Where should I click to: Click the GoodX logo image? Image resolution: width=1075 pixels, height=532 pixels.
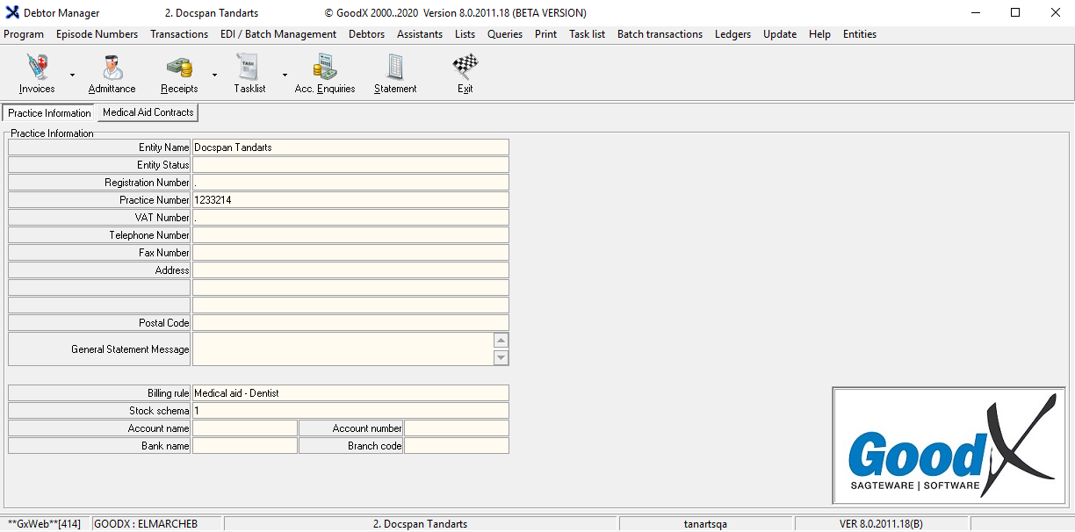(x=949, y=445)
